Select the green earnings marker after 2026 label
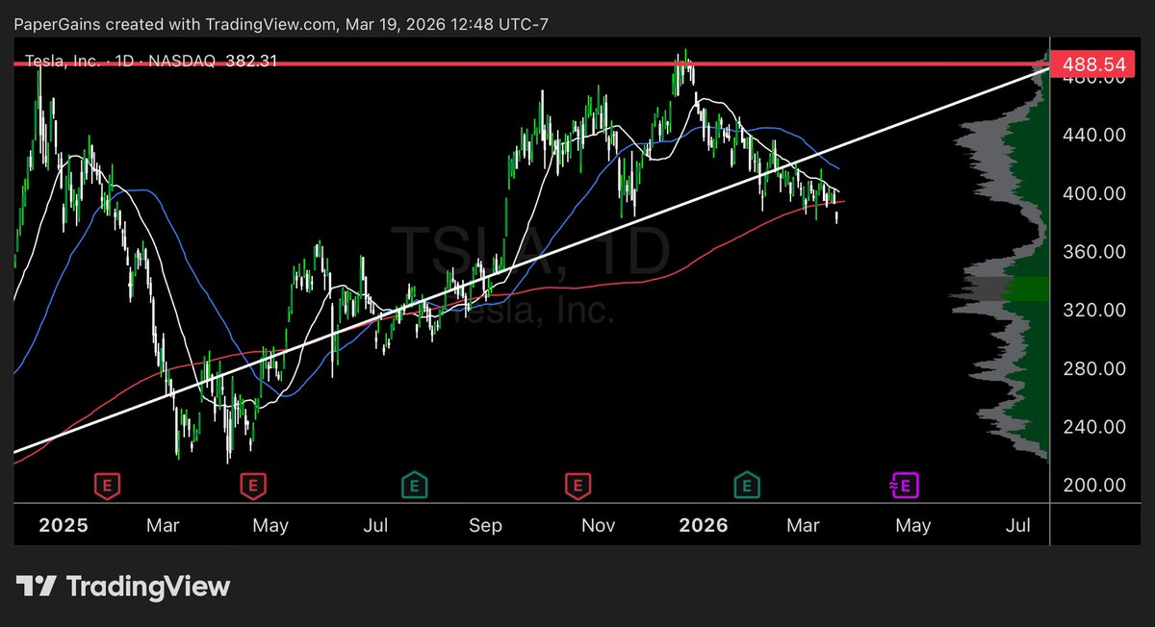Screen dimensions: 1155x627 coord(746,486)
